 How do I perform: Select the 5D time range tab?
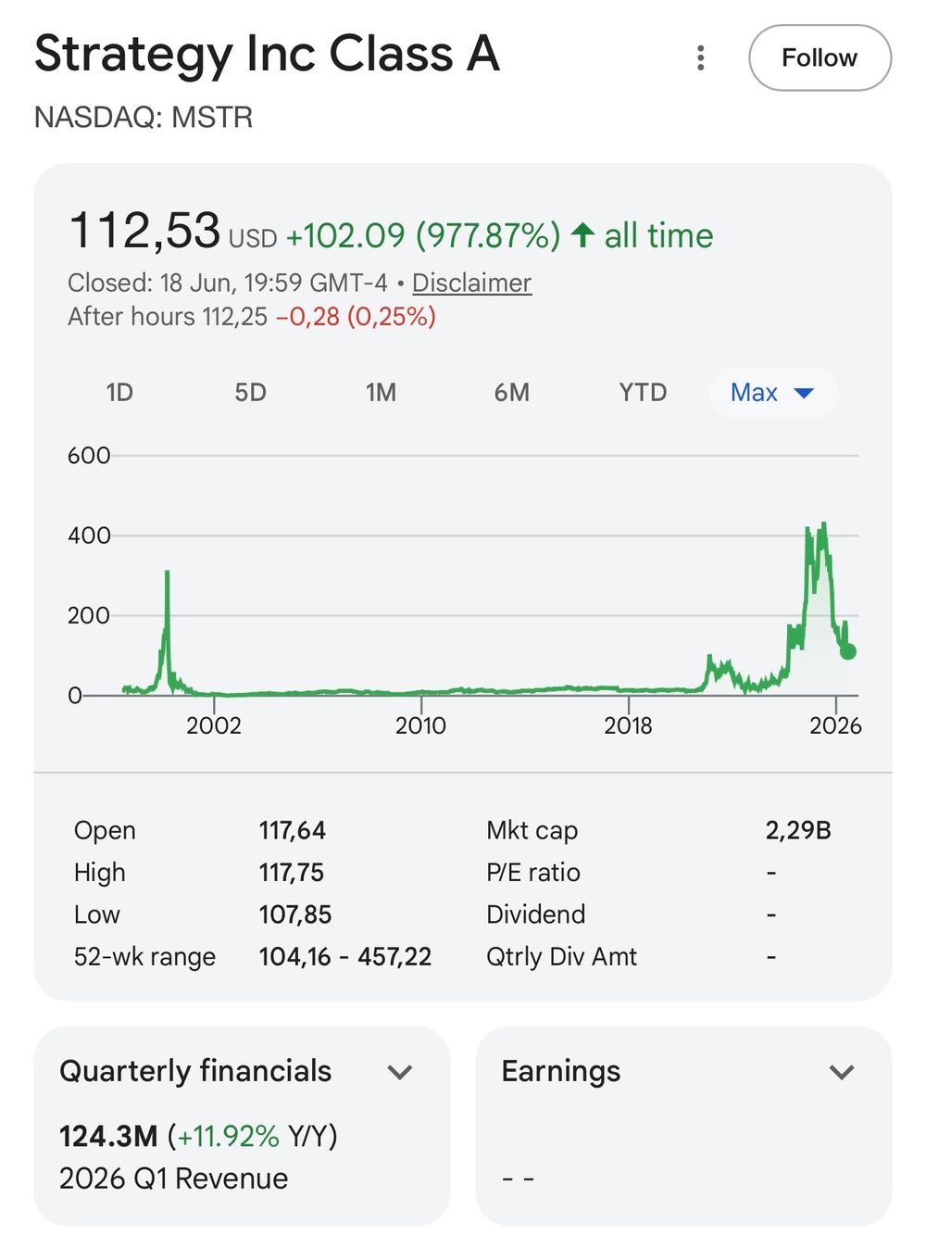250,393
